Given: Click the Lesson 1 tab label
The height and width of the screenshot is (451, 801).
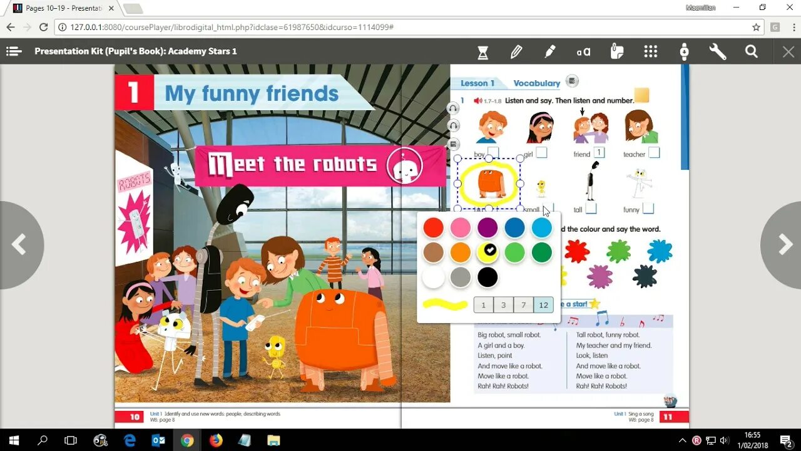Looking at the screenshot, I should click(477, 83).
